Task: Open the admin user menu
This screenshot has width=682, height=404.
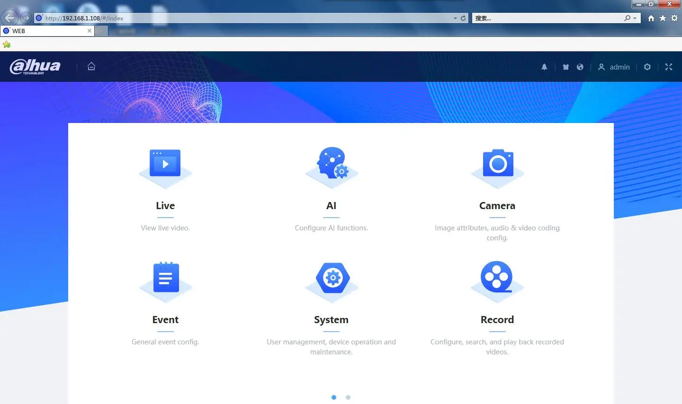Action: click(614, 67)
